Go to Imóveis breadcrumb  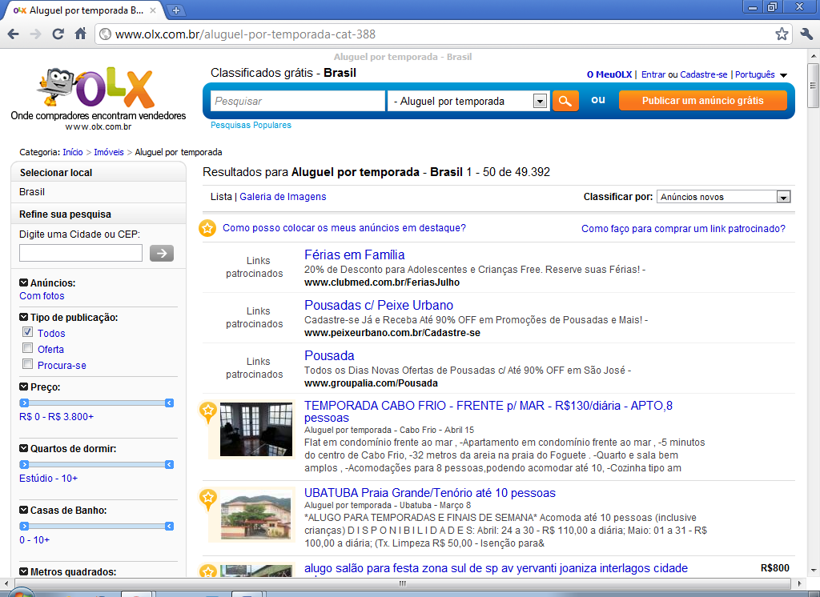[109, 152]
